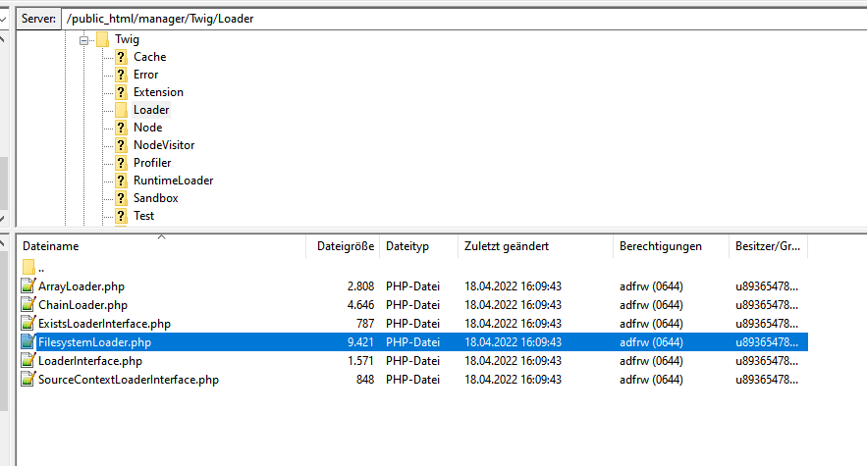
Task: Click the Loader folder icon in tree
Action: pos(121,110)
